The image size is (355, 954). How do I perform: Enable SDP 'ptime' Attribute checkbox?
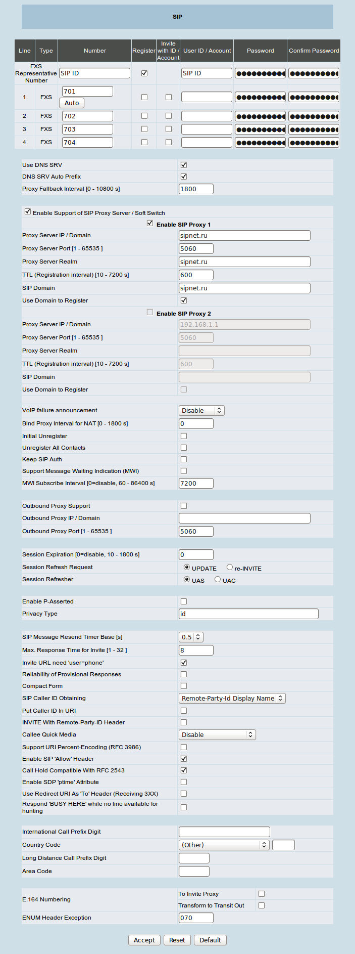(x=184, y=782)
